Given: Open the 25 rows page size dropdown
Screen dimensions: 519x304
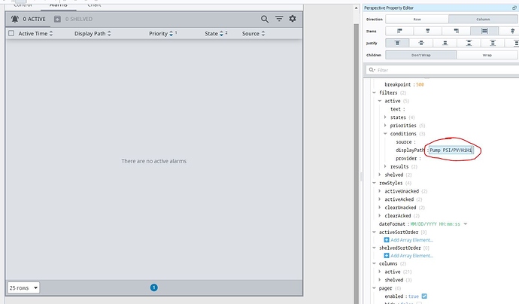Looking at the screenshot, I should click(23, 287).
